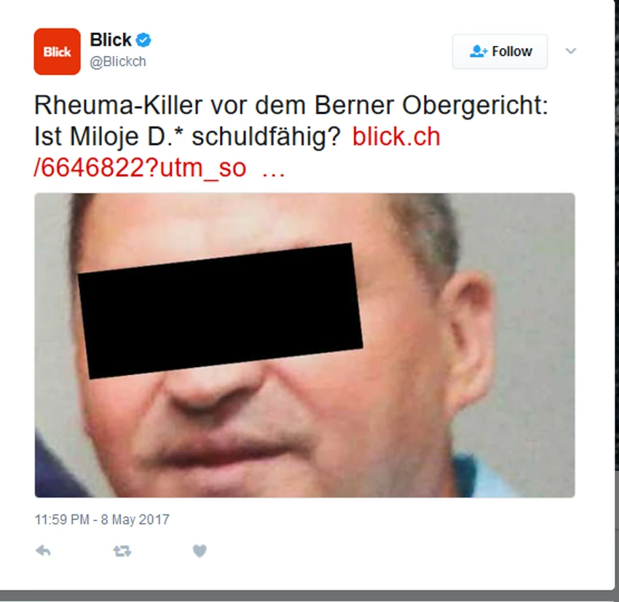This screenshot has height=602, width=619.
Task: Click the /6646822?utm_so link portion
Action: [x=140, y=168]
